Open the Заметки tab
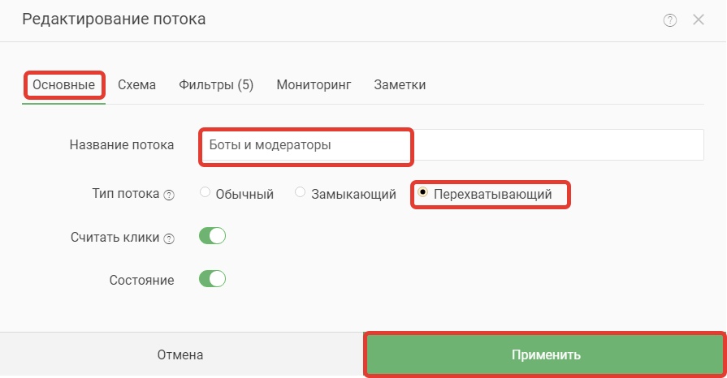The width and height of the screenshot is (727, 378). coord(400,85)
